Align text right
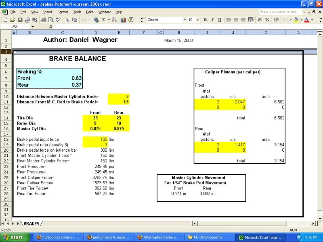 pos(243,20)
